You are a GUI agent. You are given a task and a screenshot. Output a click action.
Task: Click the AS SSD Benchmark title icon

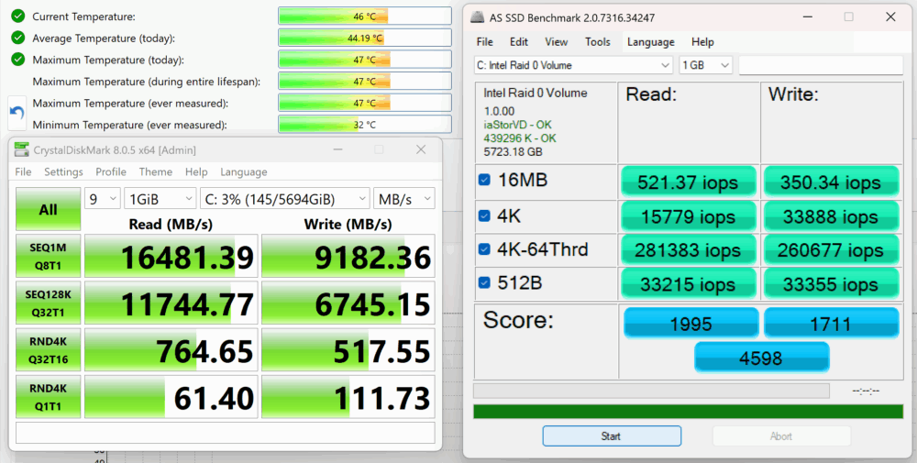[x=479, y=17]
